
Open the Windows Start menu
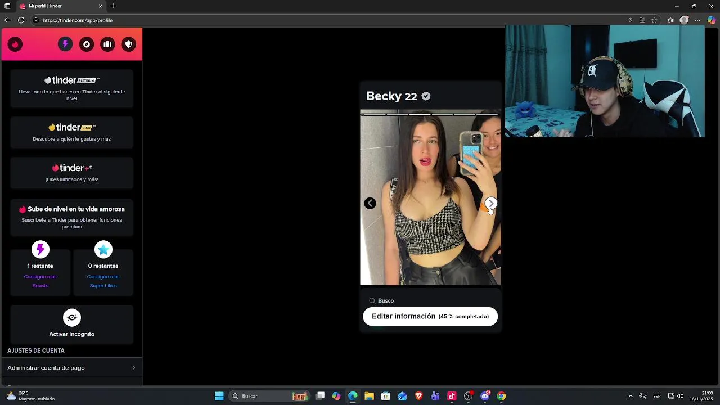219,396
